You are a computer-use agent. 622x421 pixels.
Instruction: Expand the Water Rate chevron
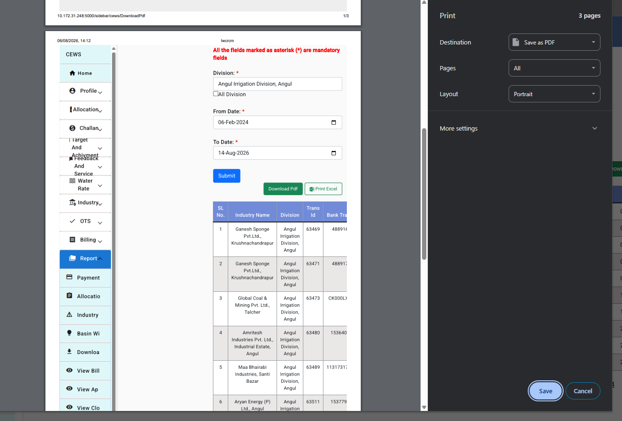click(100, 186)
